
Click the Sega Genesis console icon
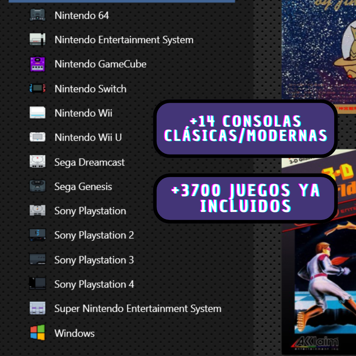(x=37, y=186)
